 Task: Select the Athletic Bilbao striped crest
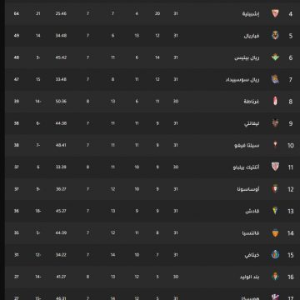275,167
